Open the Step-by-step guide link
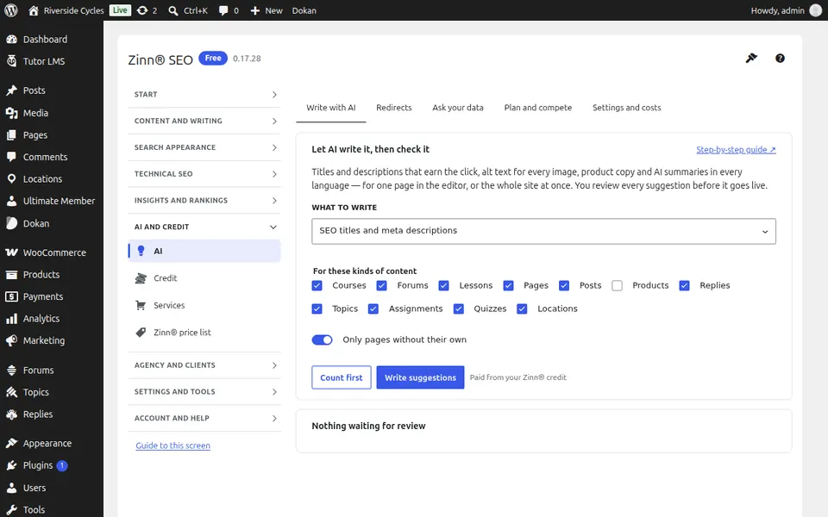 [x=736, y=150]
